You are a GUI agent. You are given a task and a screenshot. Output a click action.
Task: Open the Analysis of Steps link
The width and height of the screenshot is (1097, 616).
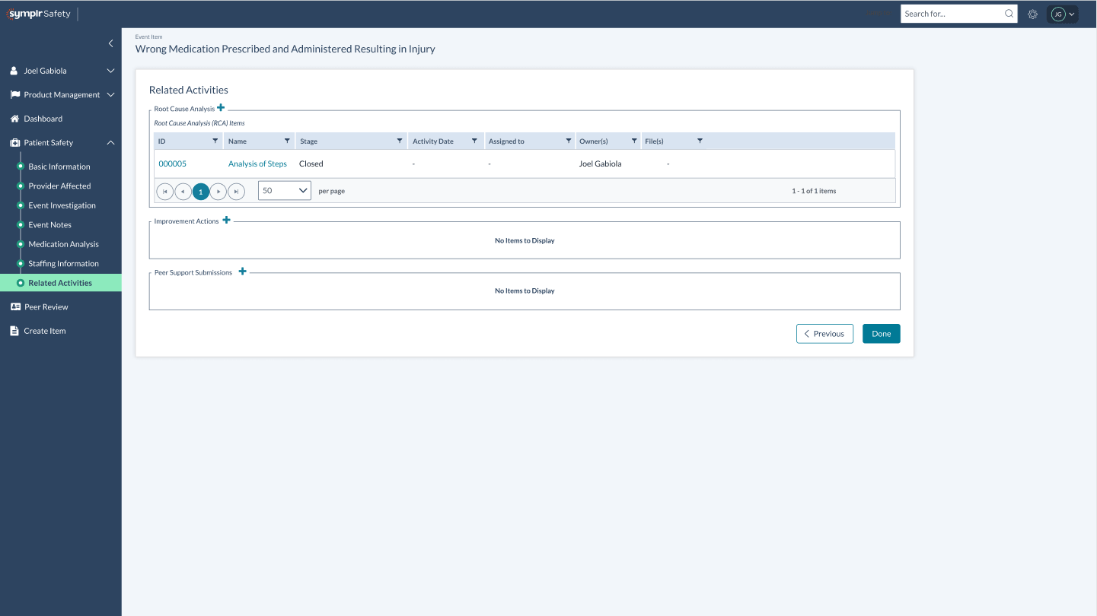tap(257, 164)
